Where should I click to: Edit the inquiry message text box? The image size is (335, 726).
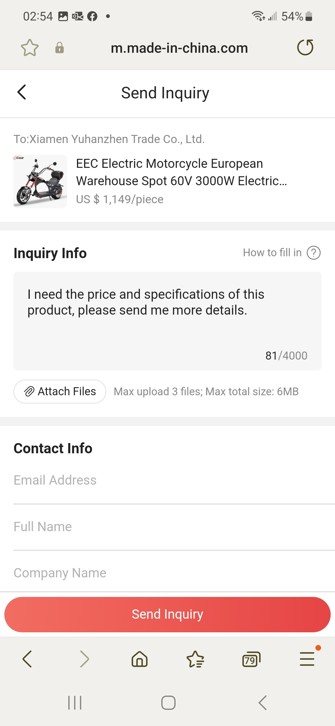pyautogui.click(x=167, y=321)
